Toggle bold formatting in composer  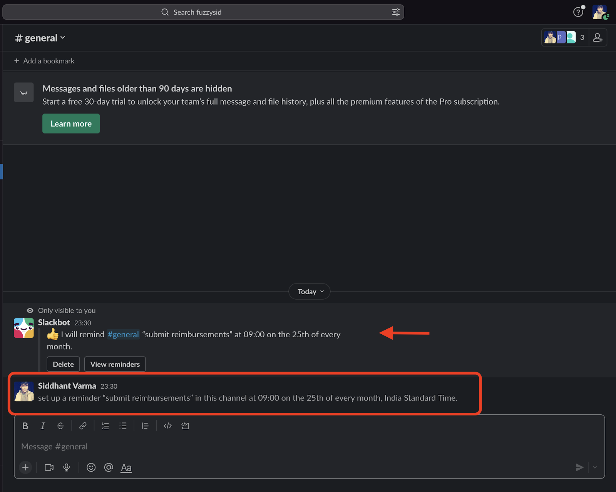(25, 426)
